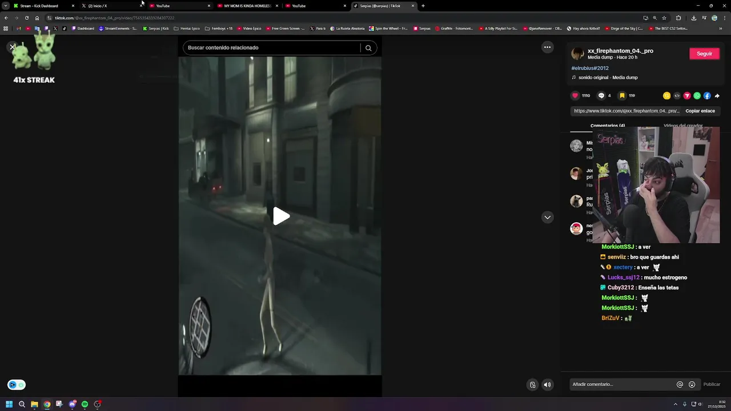Screen dimensions: 731x411
Task: Click the search magnifier icon
Action: 368,48
